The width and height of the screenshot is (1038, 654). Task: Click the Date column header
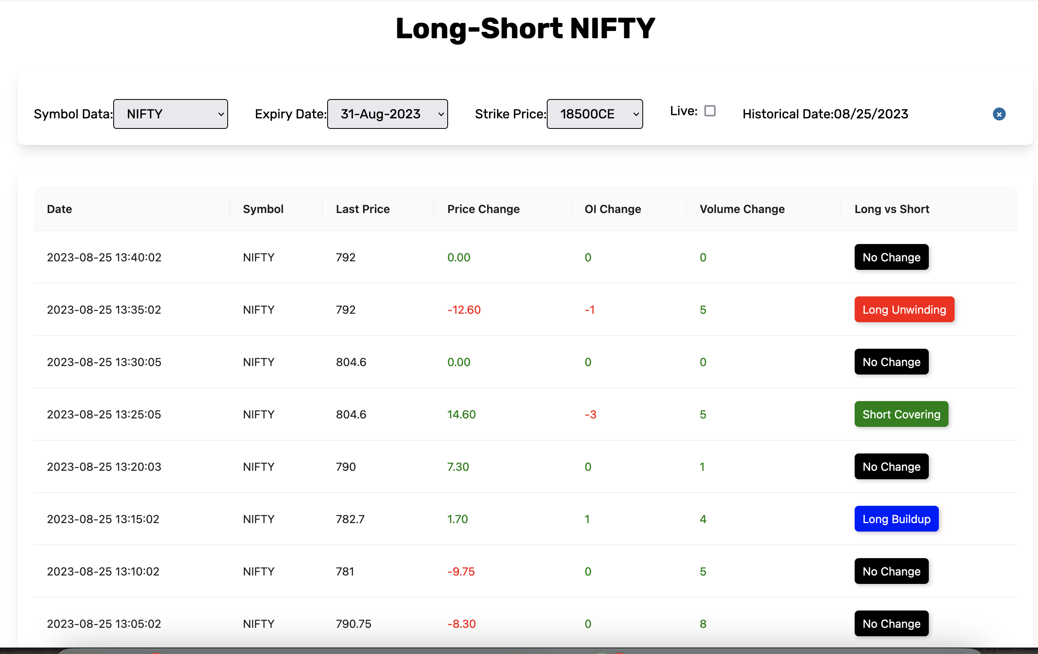pyautogui.click(x=59, y=209)
